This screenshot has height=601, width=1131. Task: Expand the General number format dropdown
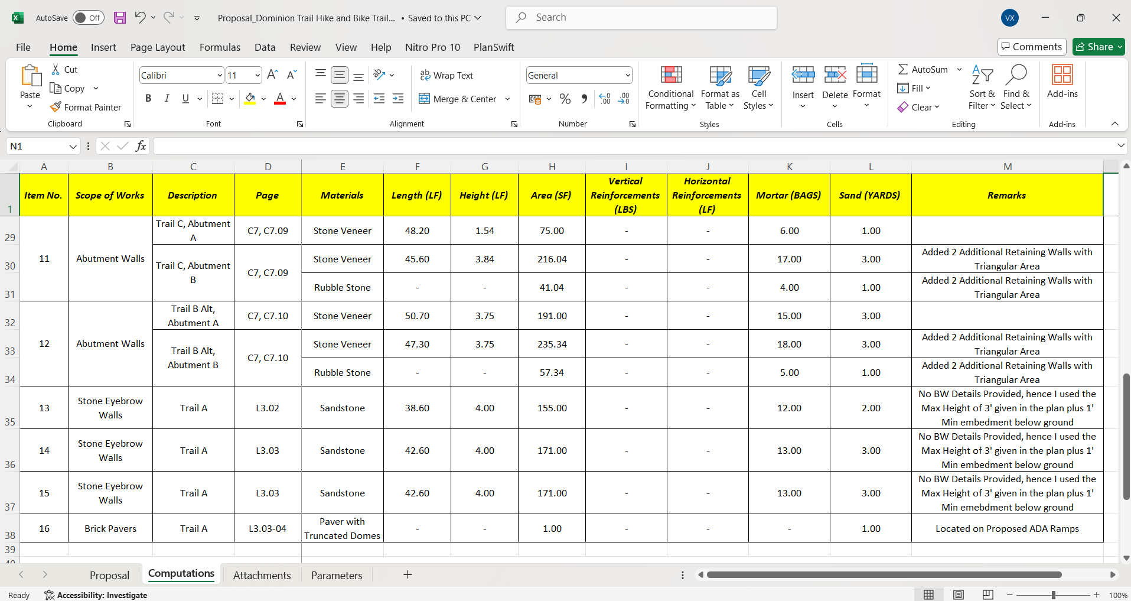pos(627,75)
